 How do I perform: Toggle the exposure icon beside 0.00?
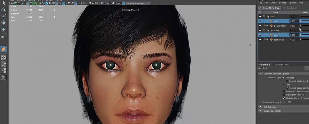(102, 3)
